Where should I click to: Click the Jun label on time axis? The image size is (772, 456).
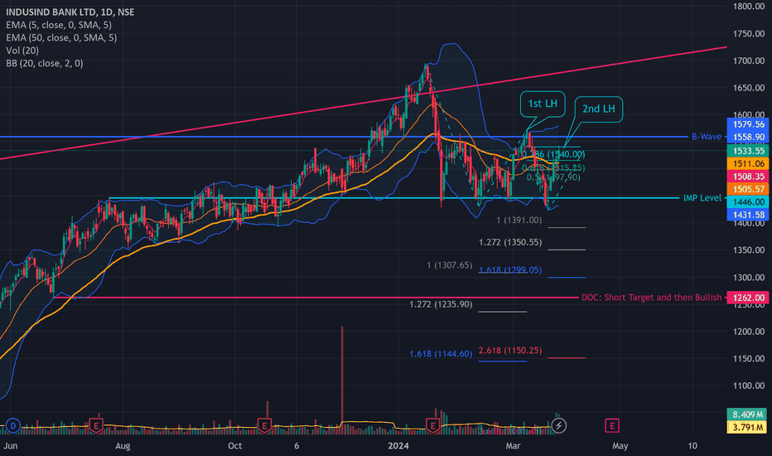[10, 446]
